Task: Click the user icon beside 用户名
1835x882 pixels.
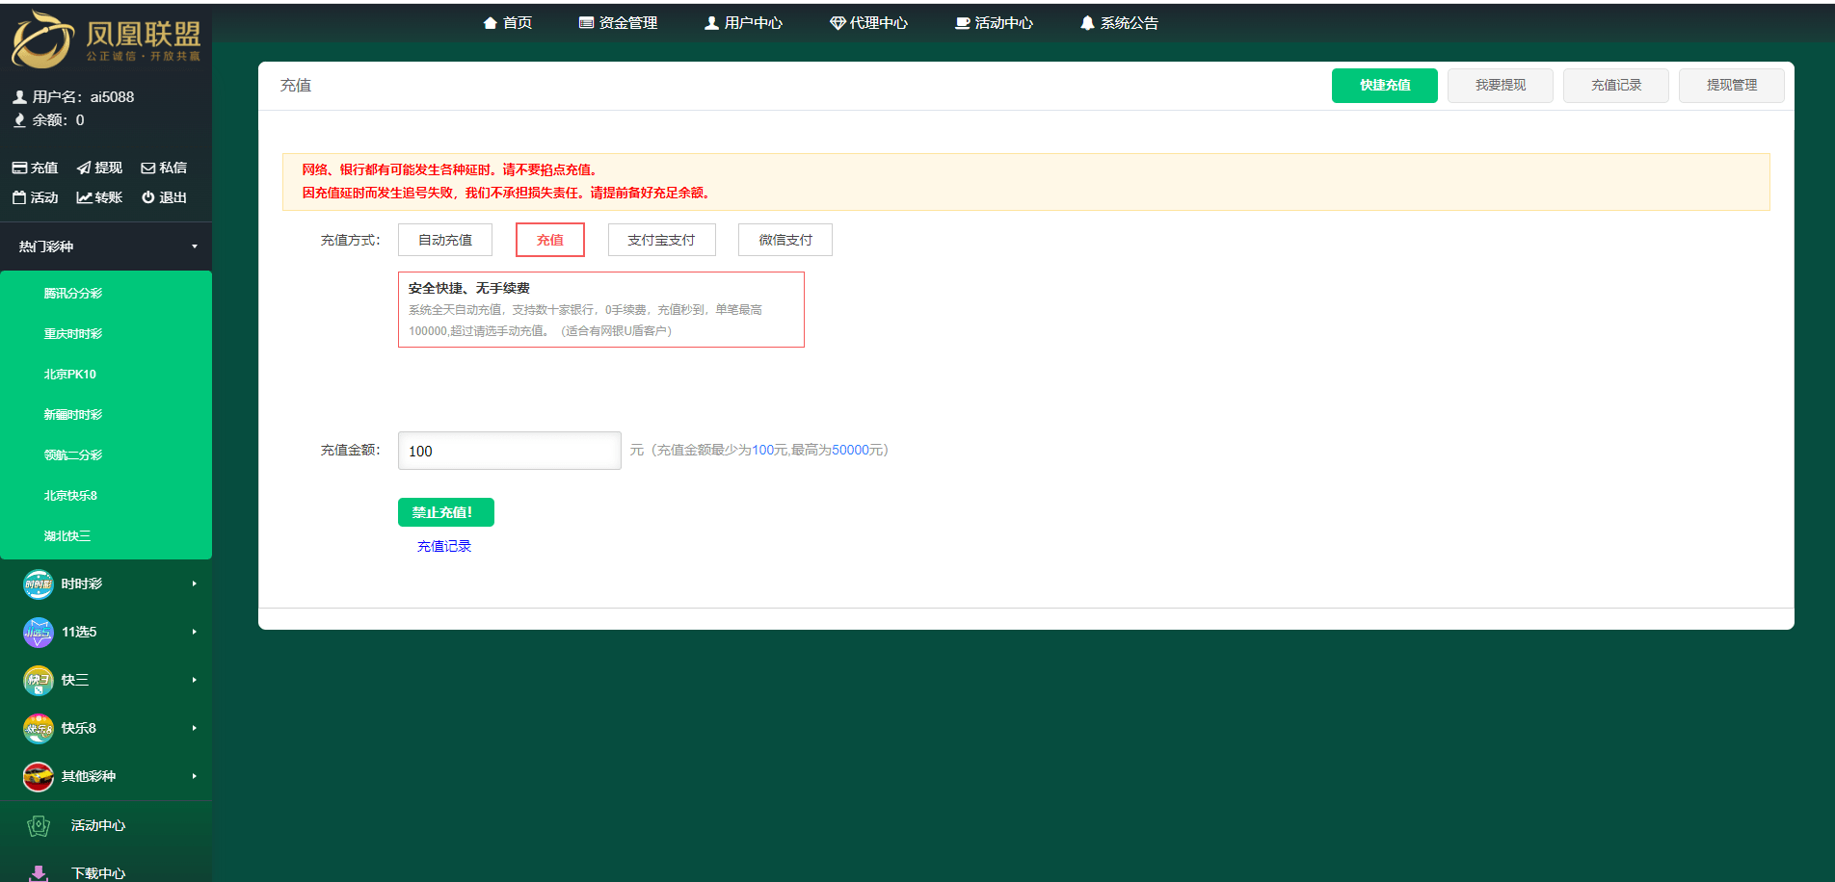Action: tap(19, 97)
